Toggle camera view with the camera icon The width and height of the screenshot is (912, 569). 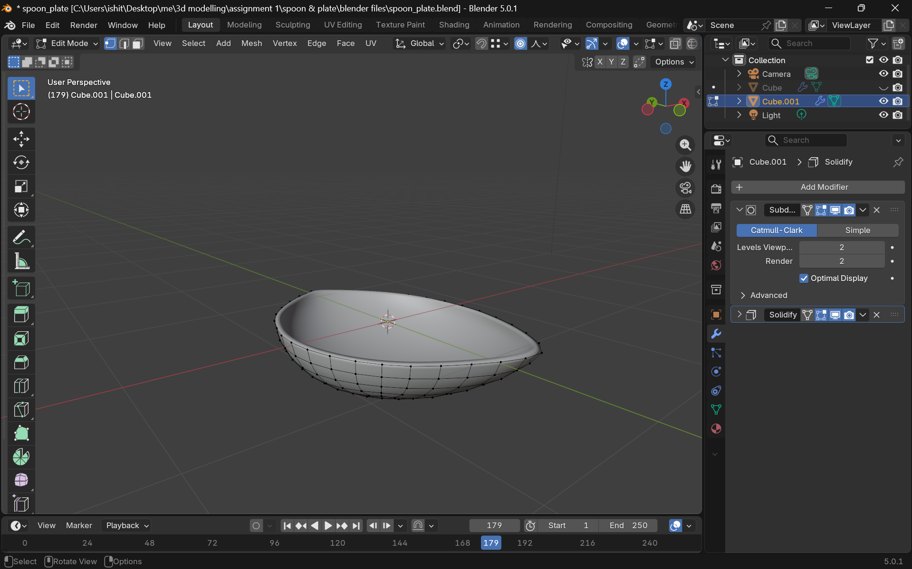pyautogui.click(x=685, y=188)
